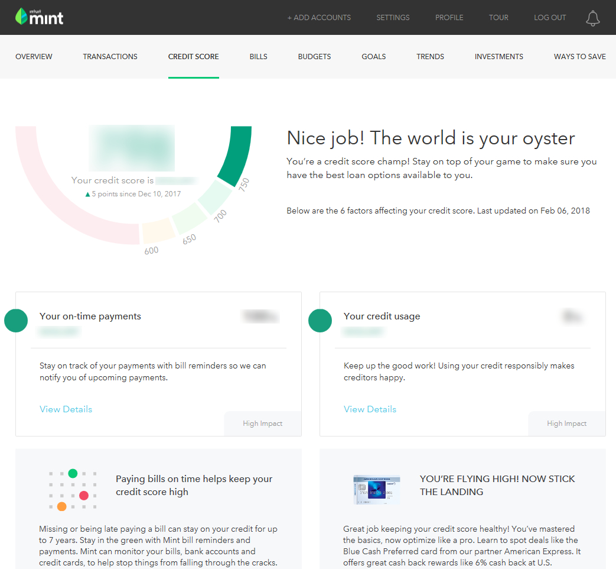The width and height of the screenshot is (616, 569).
Task: Click the 700 mark on the gauge
Action: click(220, 216)
